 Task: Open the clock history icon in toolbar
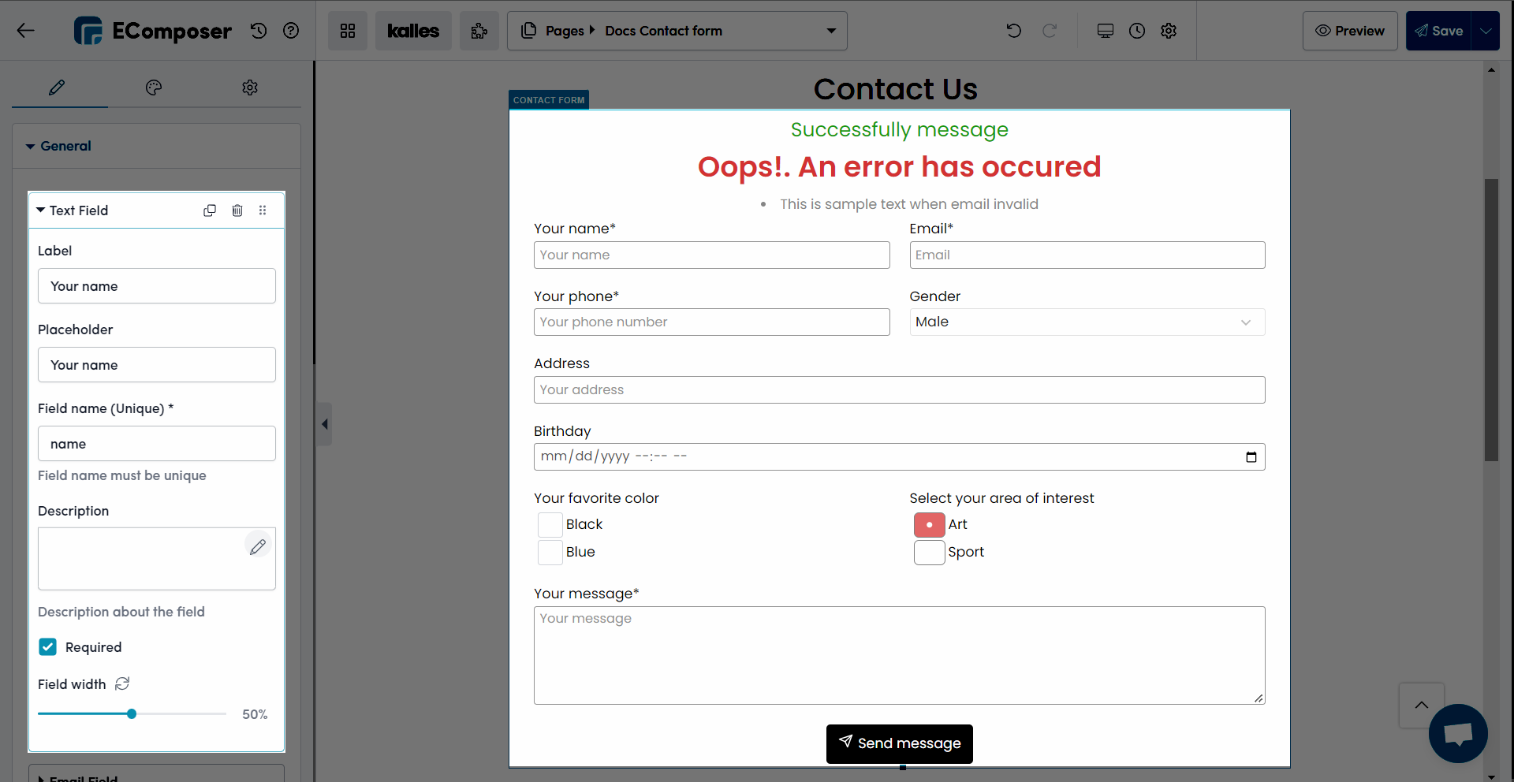point(1137,31)
